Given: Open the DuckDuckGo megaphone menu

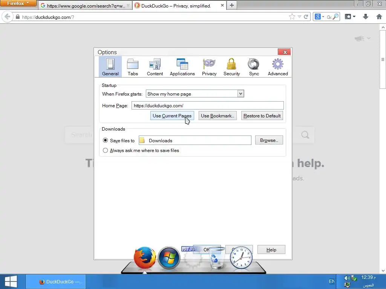Looking at the screenshot, I should click(x=362, y=38).
